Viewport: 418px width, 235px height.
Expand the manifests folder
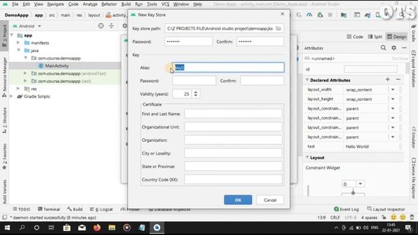18,42
